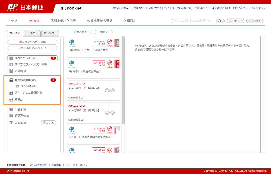The height and width of the screenshot is (174, 271).
Task: Set font size to 中
Action: coord(235,21)
